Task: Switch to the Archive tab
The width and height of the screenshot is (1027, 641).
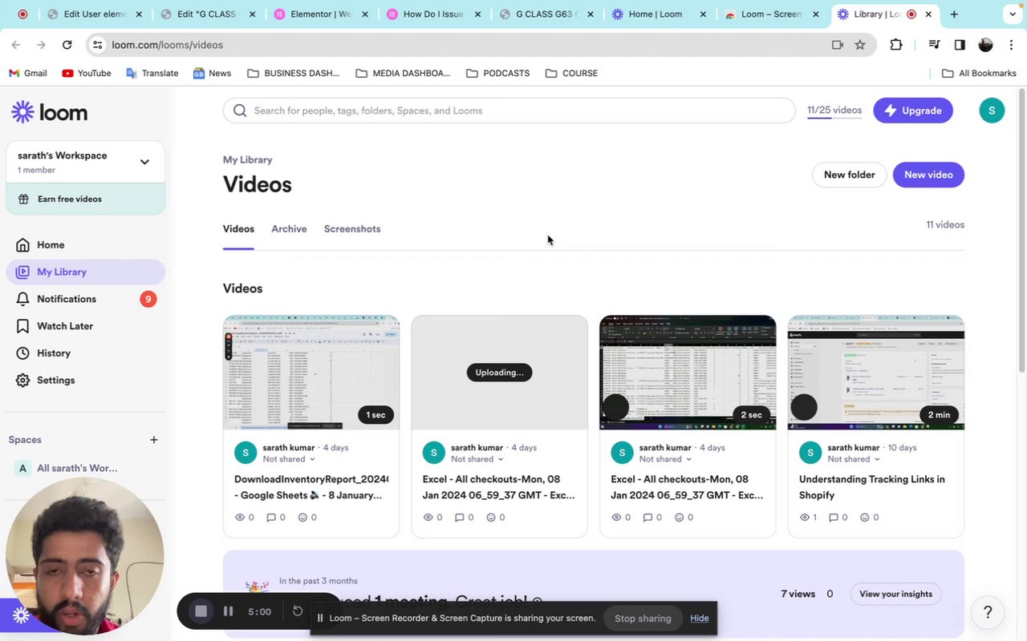Action: click(289, 229)
